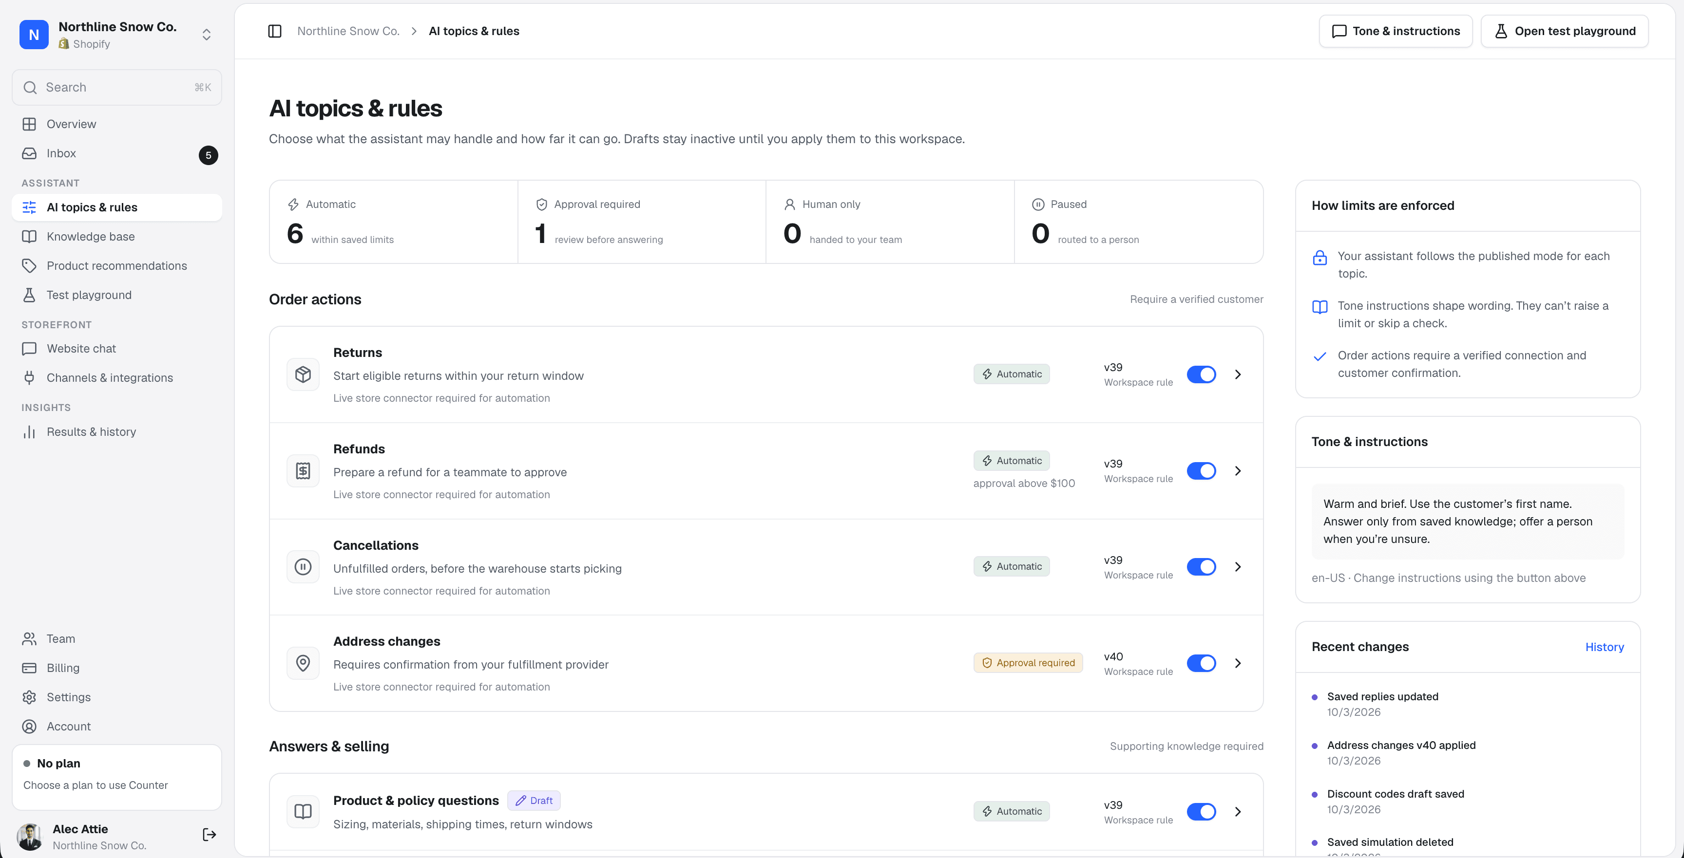This screenshot has height=858, width=1684.
Task: Go to Product recommendations
Action: pos(117,266)
